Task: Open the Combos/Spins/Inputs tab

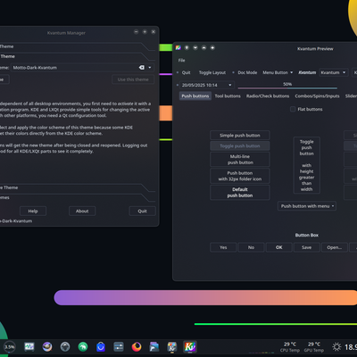Action: coord(317,95)
